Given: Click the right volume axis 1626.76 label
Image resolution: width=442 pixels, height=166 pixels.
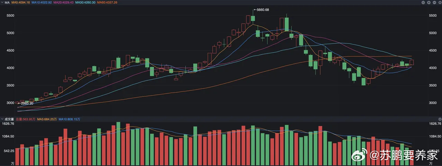Looking at the screenshot, I should click(434, 124).
